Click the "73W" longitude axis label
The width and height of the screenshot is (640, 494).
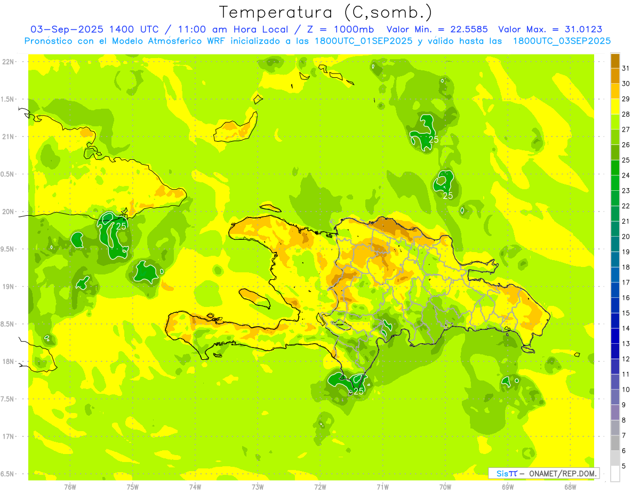pos(258,487)
